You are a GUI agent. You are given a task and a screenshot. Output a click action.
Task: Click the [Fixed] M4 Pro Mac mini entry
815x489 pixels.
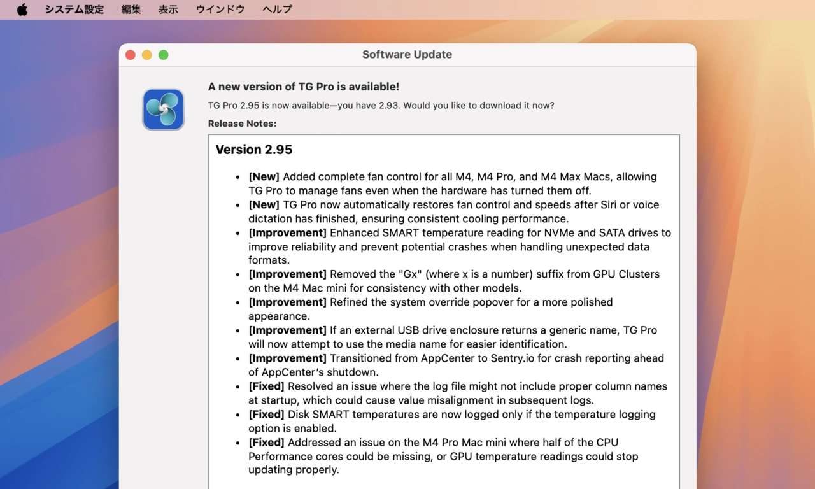pos(443,456)
